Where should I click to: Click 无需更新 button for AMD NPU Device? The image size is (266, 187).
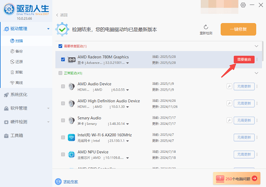(x=244, y=155)
